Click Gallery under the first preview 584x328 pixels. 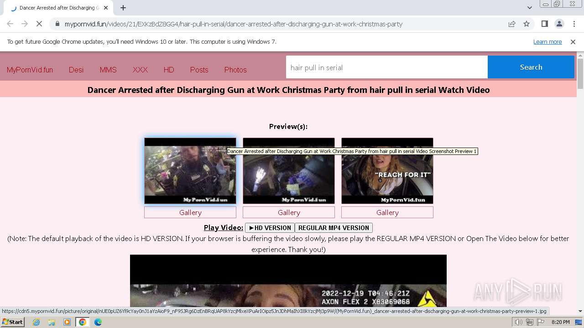190,212
